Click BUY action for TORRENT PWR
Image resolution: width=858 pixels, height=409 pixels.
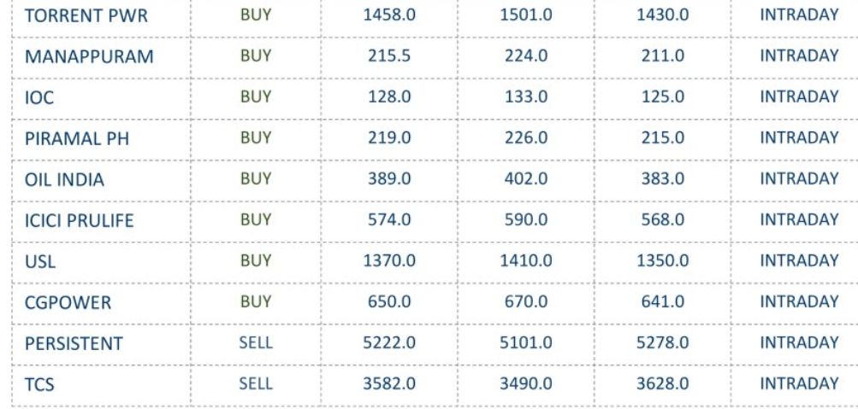(x=256, y=15)
